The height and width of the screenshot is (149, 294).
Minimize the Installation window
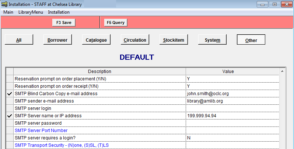coord(262,4)
